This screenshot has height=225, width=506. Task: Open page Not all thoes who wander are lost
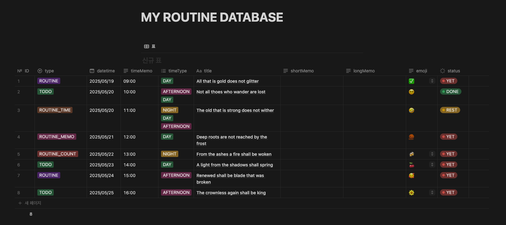tap(231, 92)
